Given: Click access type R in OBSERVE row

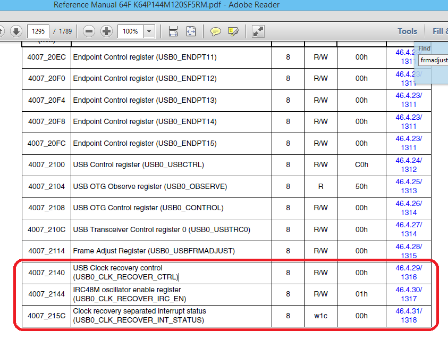Looking at the screenshot, I should tap(320, 187).
